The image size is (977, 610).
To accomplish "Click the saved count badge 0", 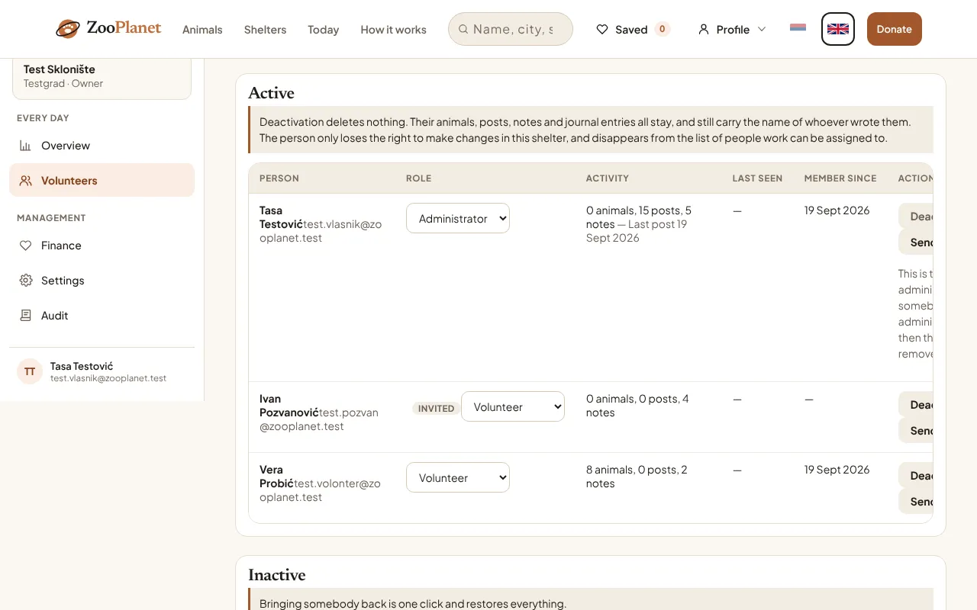I will coord(663,29).
